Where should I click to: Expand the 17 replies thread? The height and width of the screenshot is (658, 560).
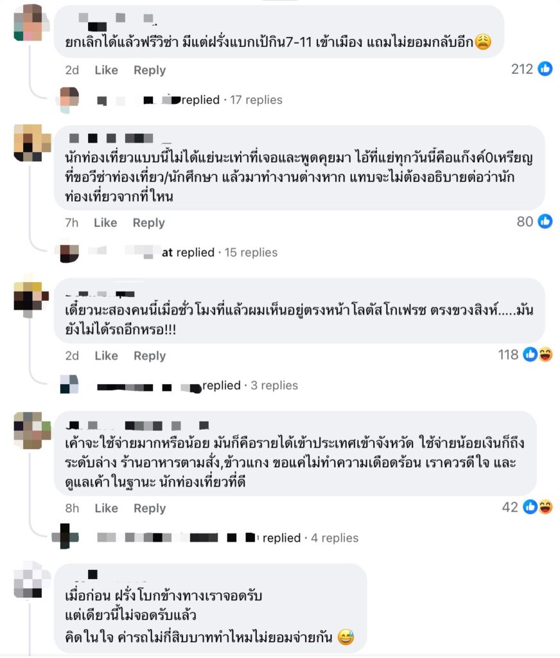pos(256,100)
